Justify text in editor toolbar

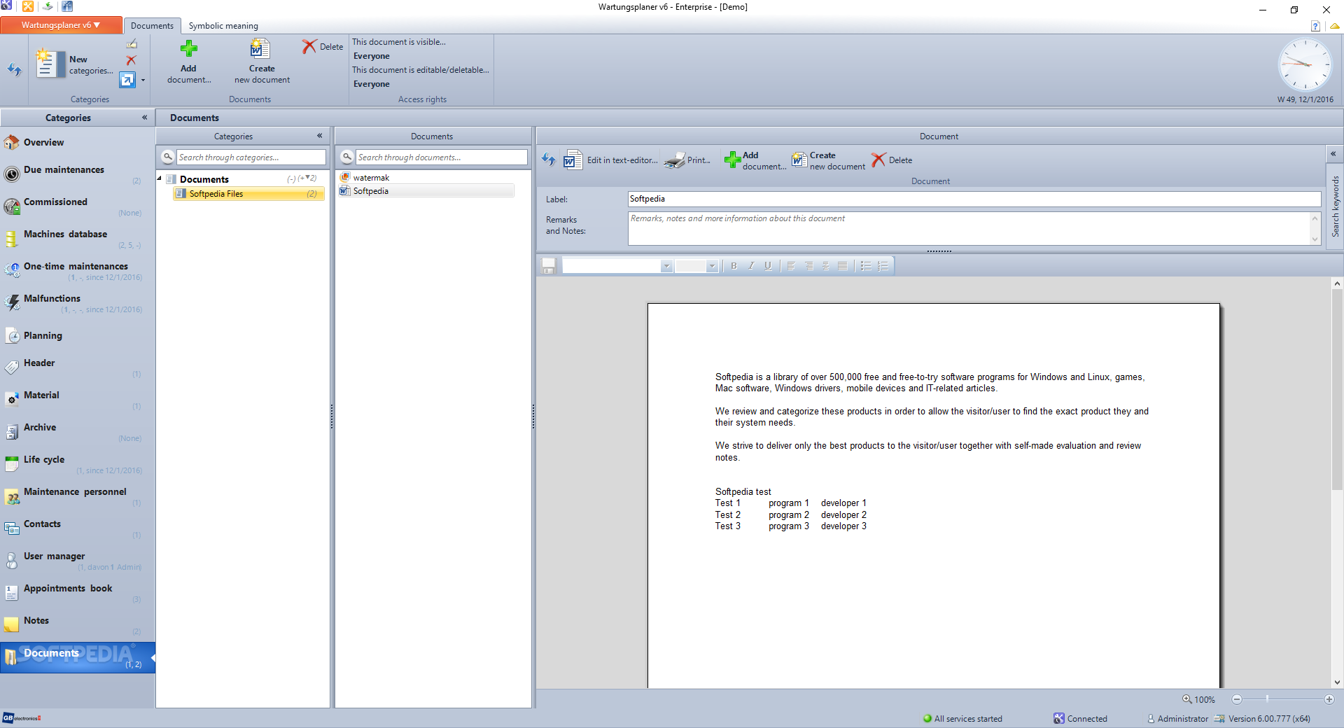(843, 266)
